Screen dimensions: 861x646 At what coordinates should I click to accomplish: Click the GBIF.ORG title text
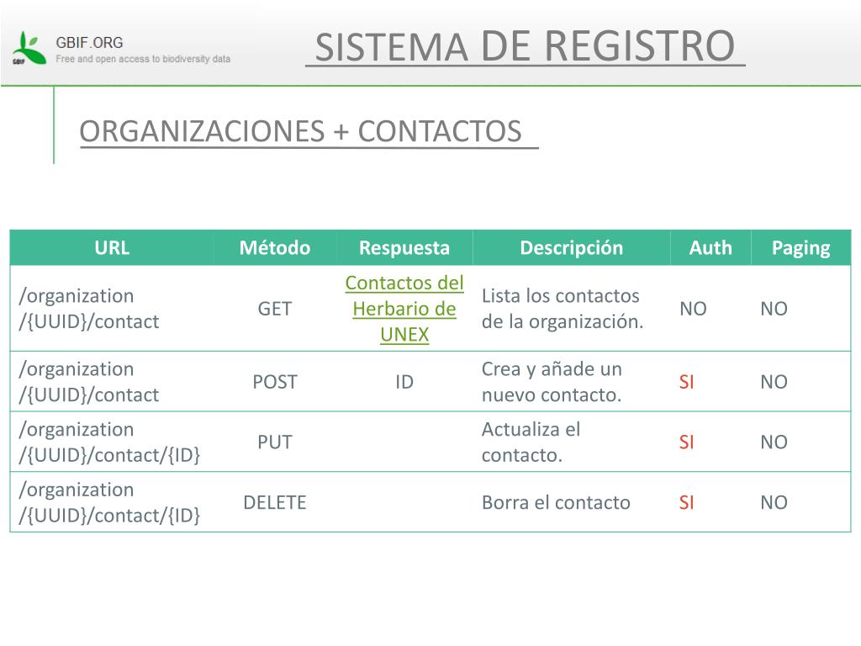[89, 43]
